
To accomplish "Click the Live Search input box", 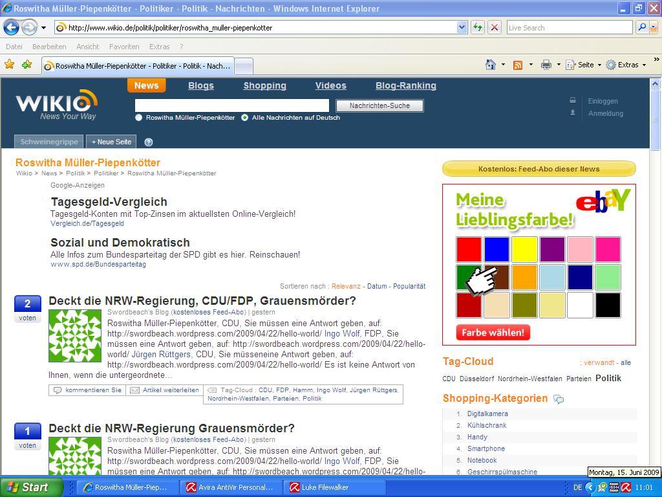I will [570, 27].
